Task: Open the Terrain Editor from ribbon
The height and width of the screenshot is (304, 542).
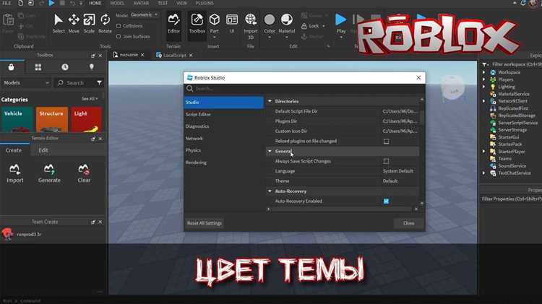Action: pyautogui.click(x=173, y=23)
